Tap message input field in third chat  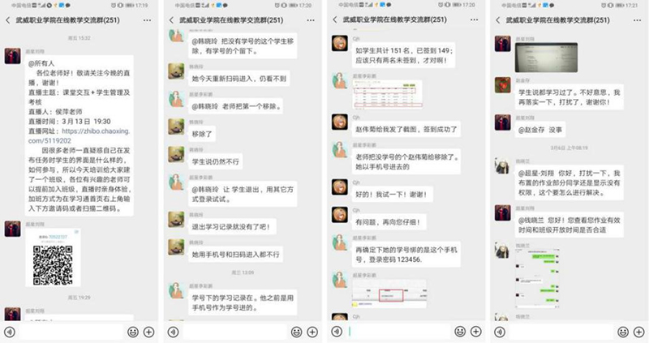click(x=398, y=332)
